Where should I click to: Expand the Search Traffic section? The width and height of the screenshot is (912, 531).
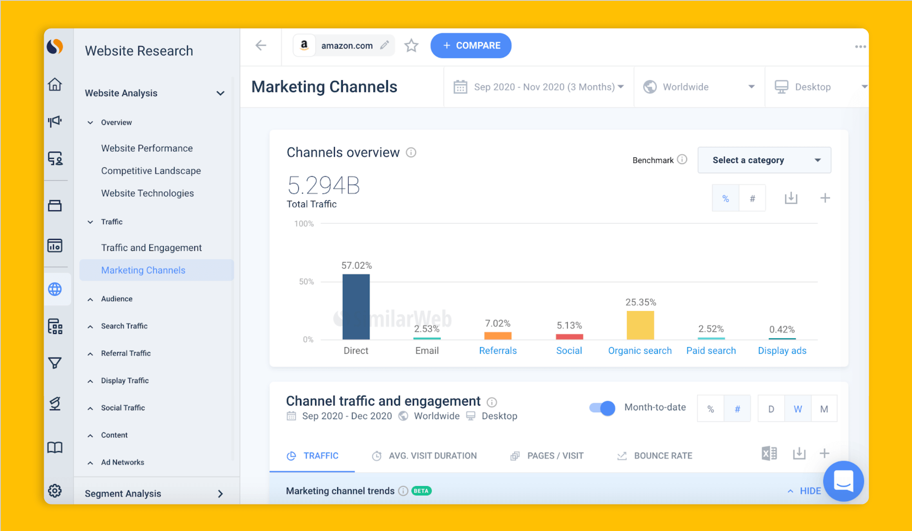(124, 326)
